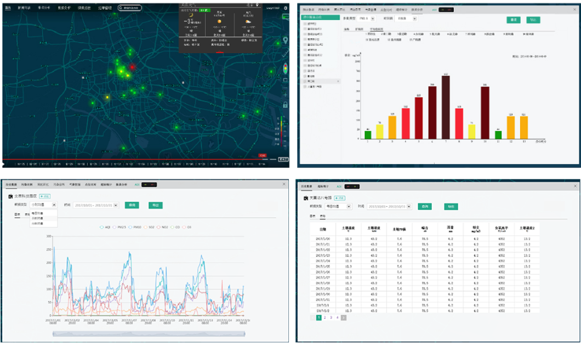The image size is (581, 343).
Task: Toggle the O3 series in chart legend
Action: coord(186,227)
